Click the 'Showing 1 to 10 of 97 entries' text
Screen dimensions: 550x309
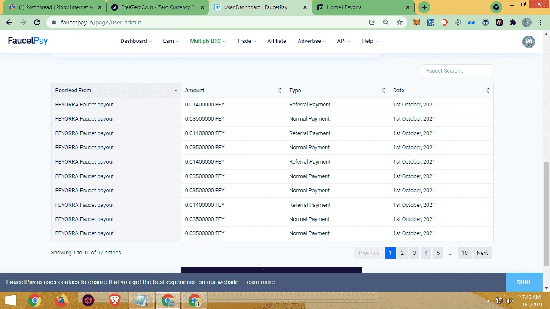86,253
